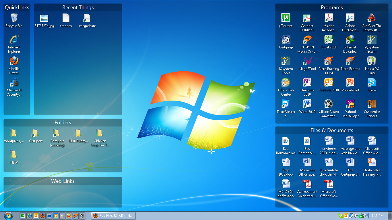This screenshot has height=220, width=392.
Task: Select the AionViet The Enemy At... icon
Action: [x=372, y=23]
